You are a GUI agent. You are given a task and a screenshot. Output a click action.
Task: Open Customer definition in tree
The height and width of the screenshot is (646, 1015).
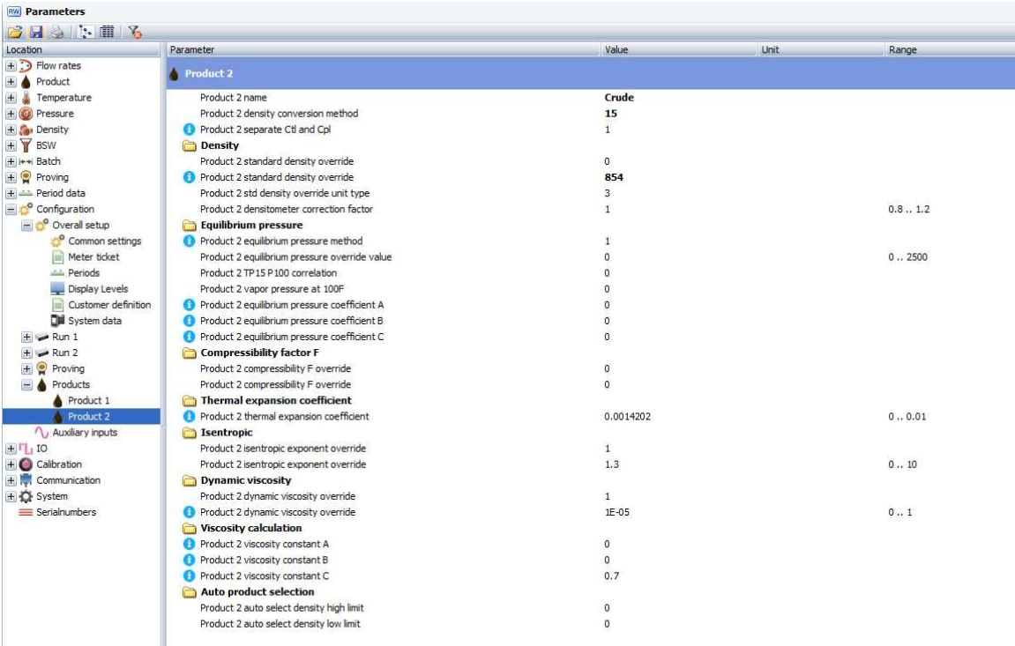[x=109, y=305]
